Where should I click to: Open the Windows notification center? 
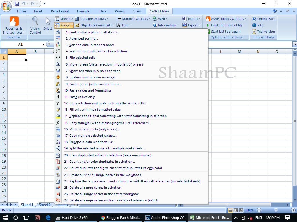pyautogui.click(x=287, y=218)
